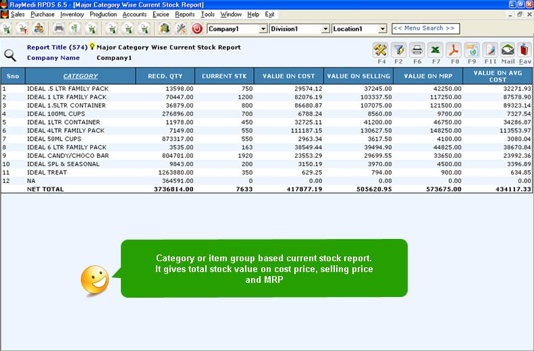This screenshot has width=534, height=351.
Task: Open the Inventory menu
Action: tap(72, 14)
